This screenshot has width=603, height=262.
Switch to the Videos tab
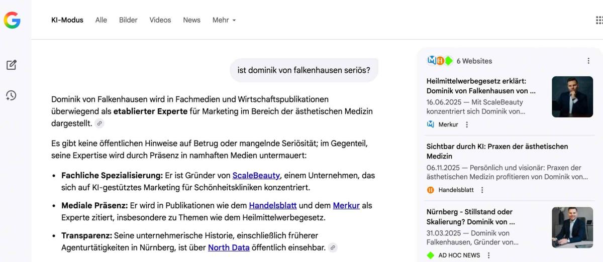click(x=160, y=20)
